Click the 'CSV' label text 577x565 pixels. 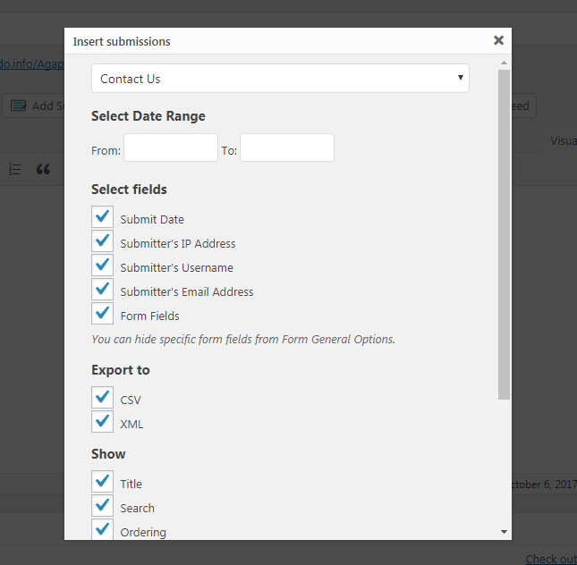pos(131,401)
